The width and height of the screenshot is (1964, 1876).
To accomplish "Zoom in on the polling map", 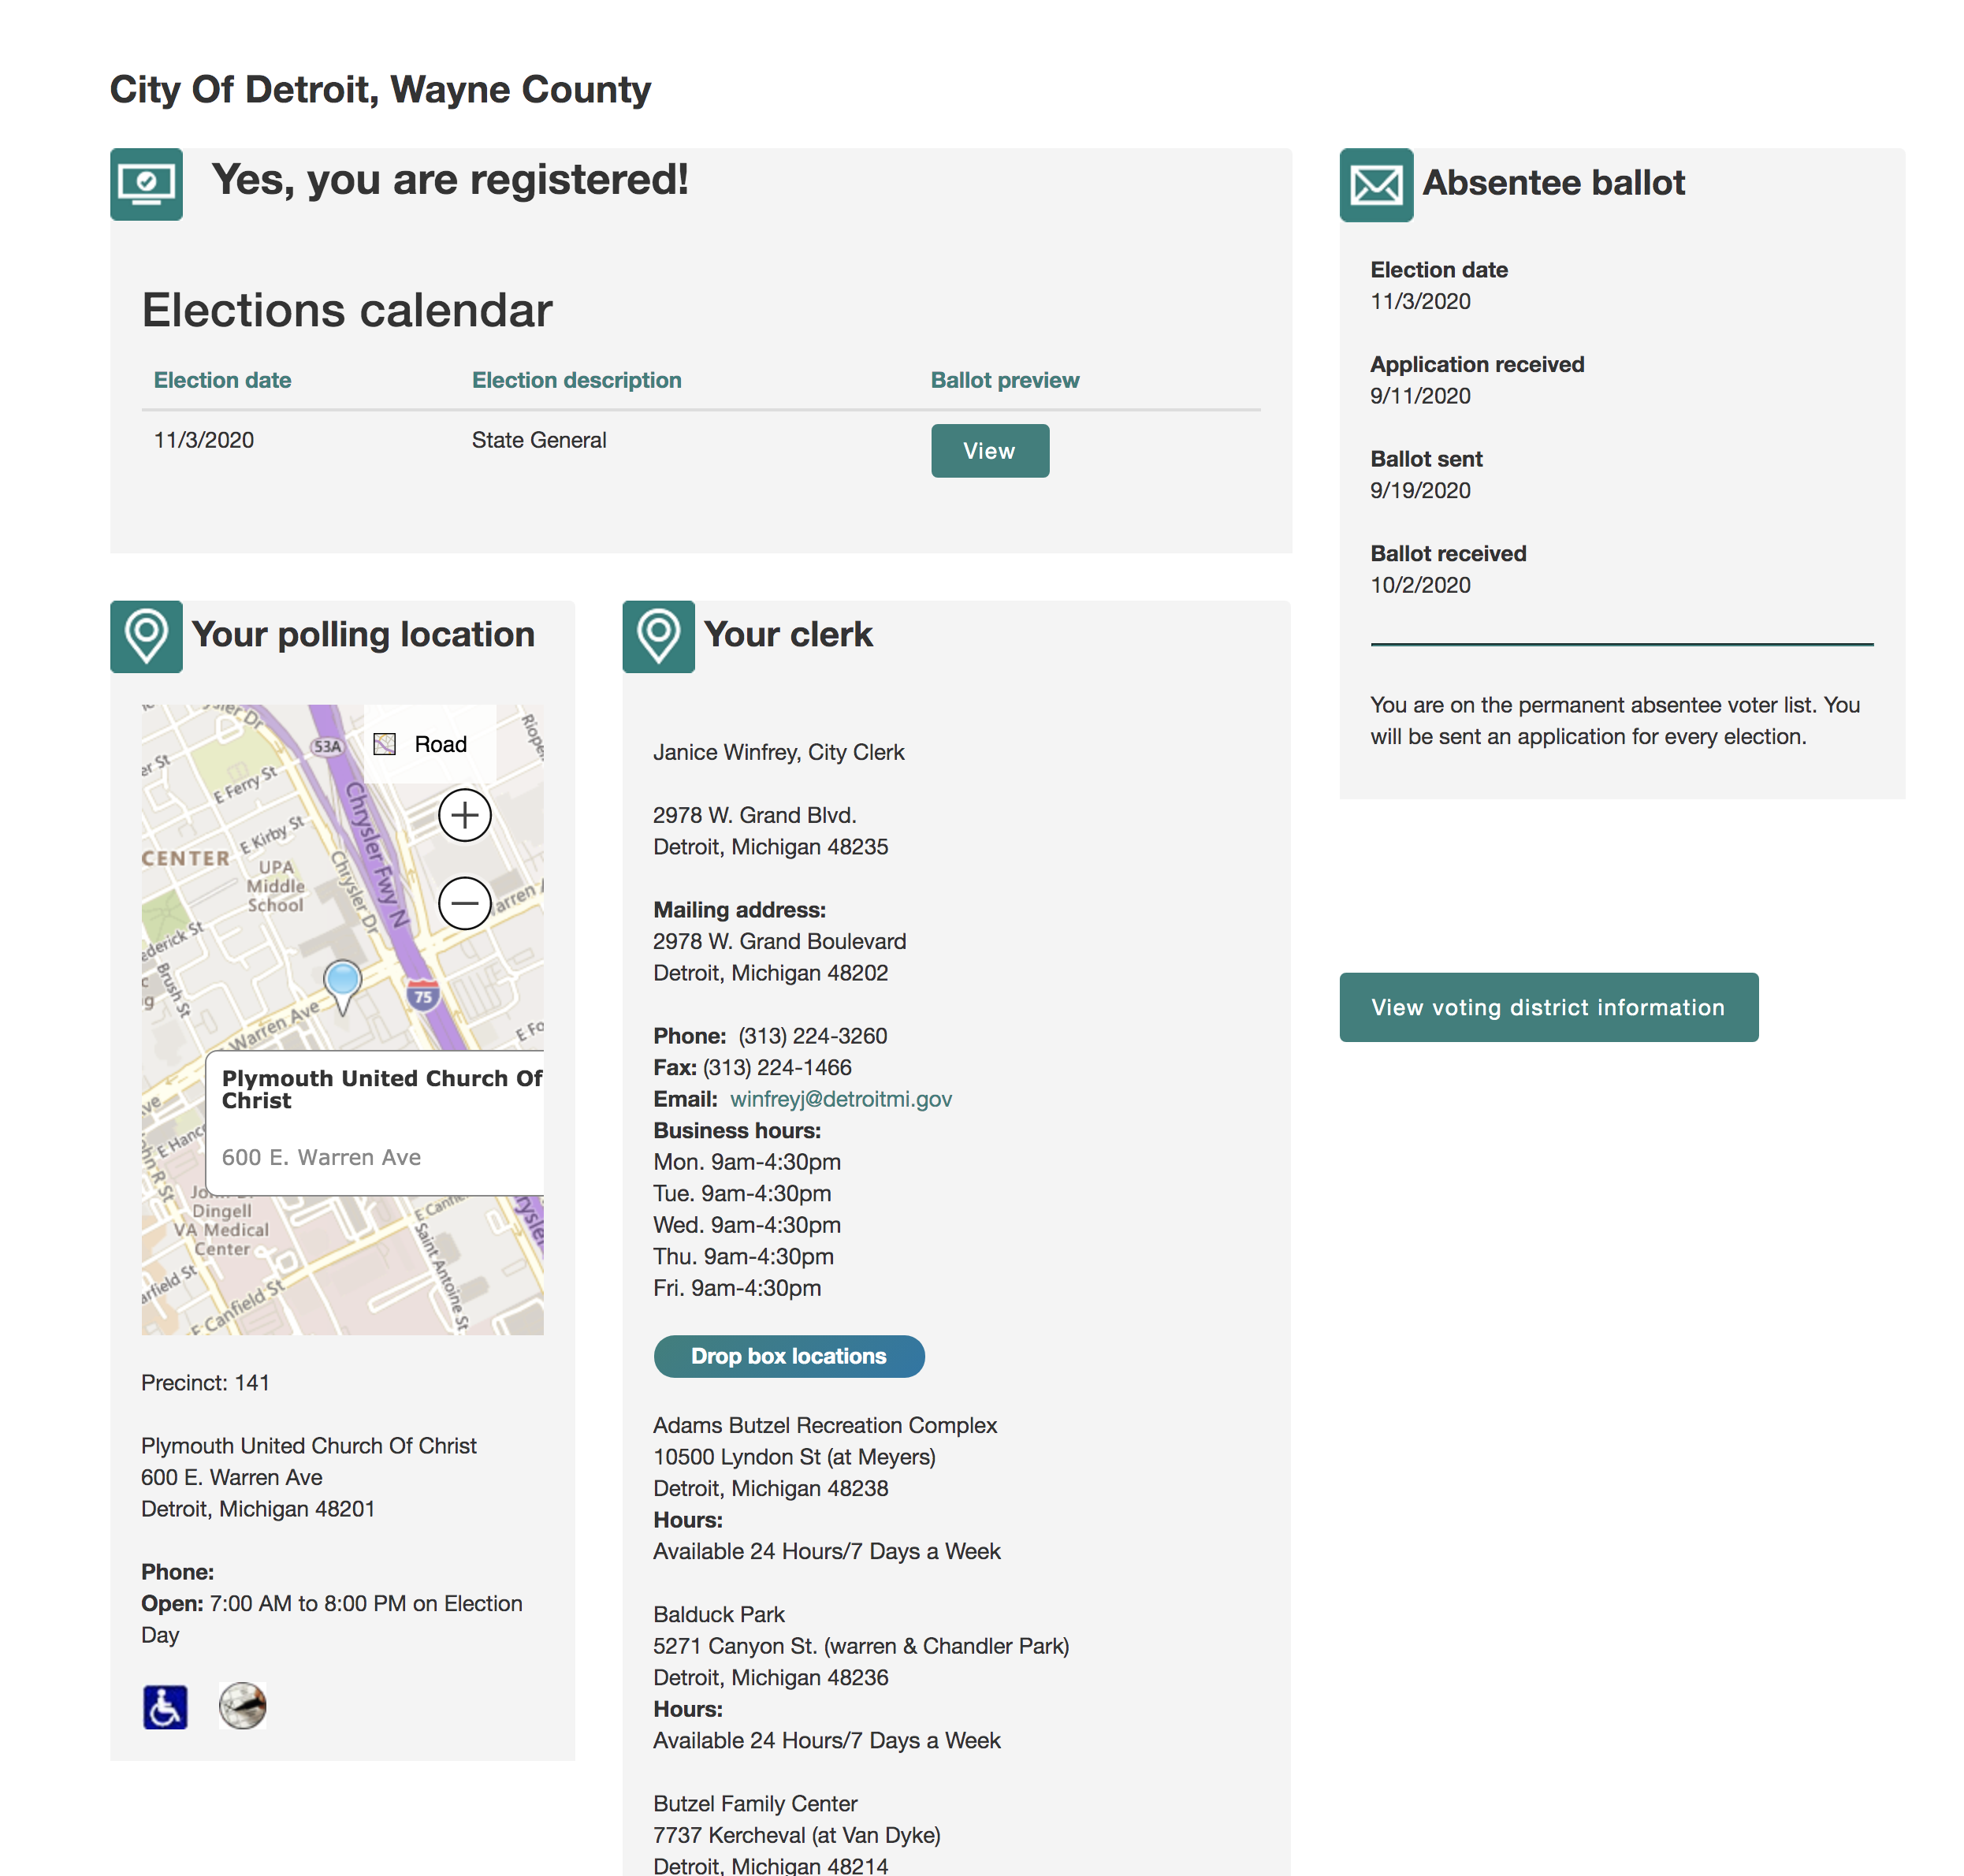I will pos(464,815).
